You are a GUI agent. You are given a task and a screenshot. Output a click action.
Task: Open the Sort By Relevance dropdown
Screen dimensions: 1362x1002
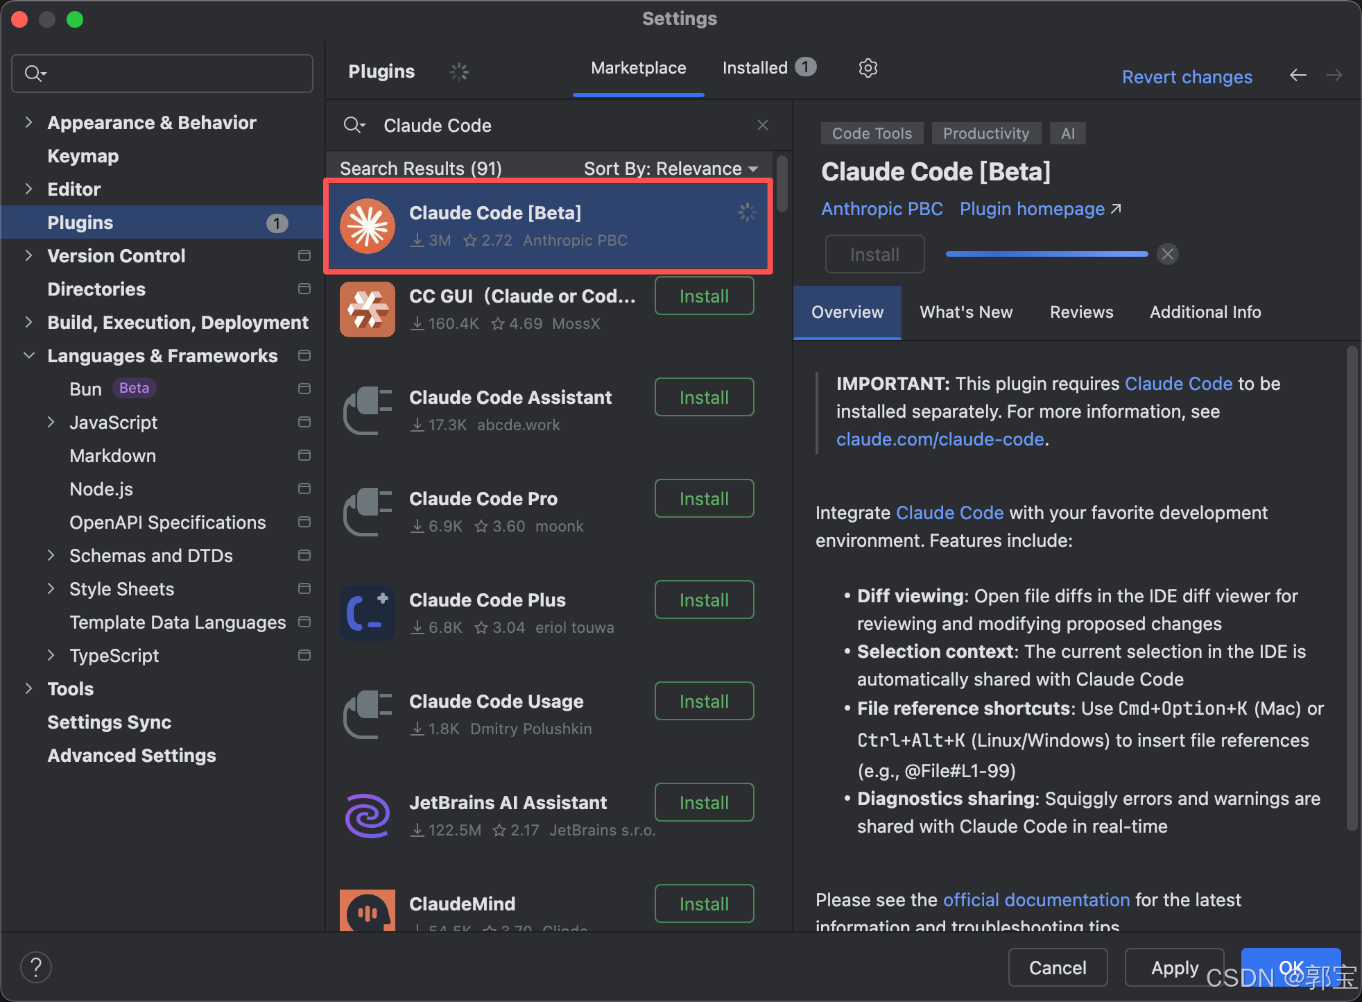670,169
